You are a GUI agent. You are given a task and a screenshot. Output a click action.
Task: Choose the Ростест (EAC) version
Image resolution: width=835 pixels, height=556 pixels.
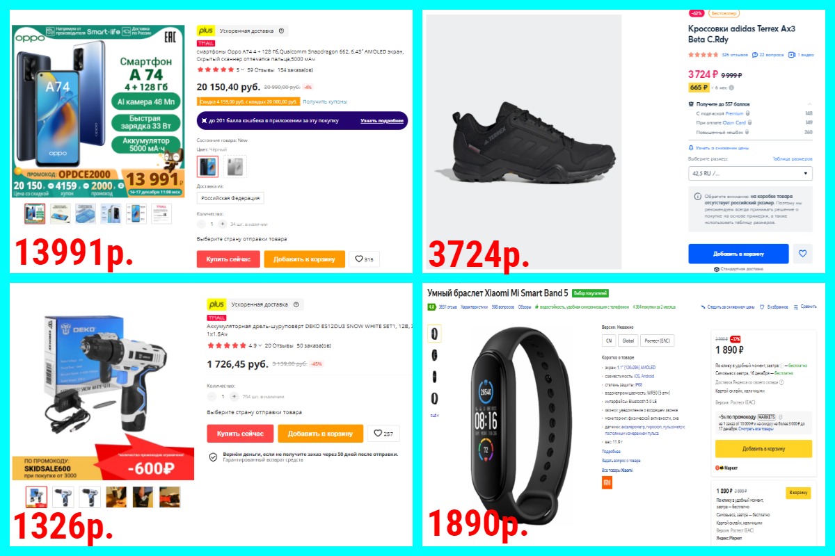658,341
